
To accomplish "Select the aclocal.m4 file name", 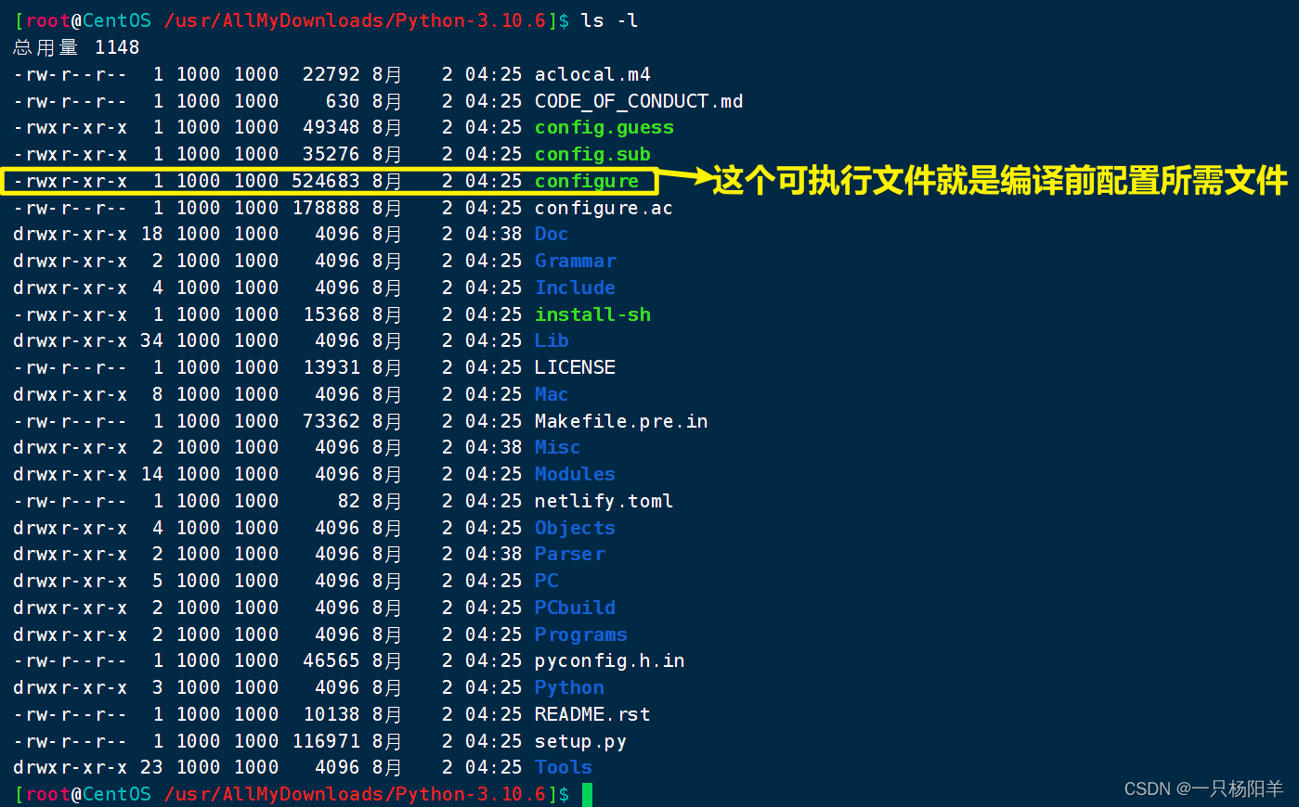I will [592, 74].
